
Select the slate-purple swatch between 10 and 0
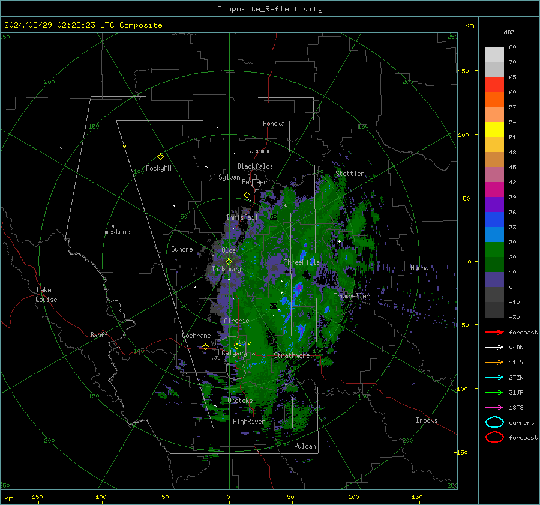pyautogui.click(x=494, y=280)
